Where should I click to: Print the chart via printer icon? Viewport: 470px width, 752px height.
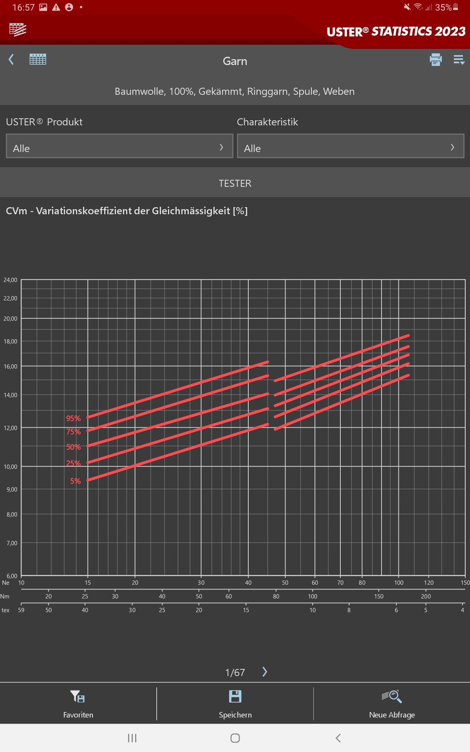[436, 60]
